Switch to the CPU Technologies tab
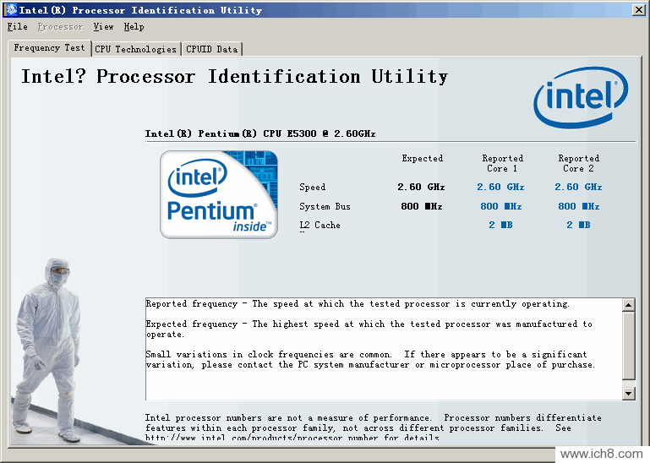650x463 pixels. coord(135,49)
